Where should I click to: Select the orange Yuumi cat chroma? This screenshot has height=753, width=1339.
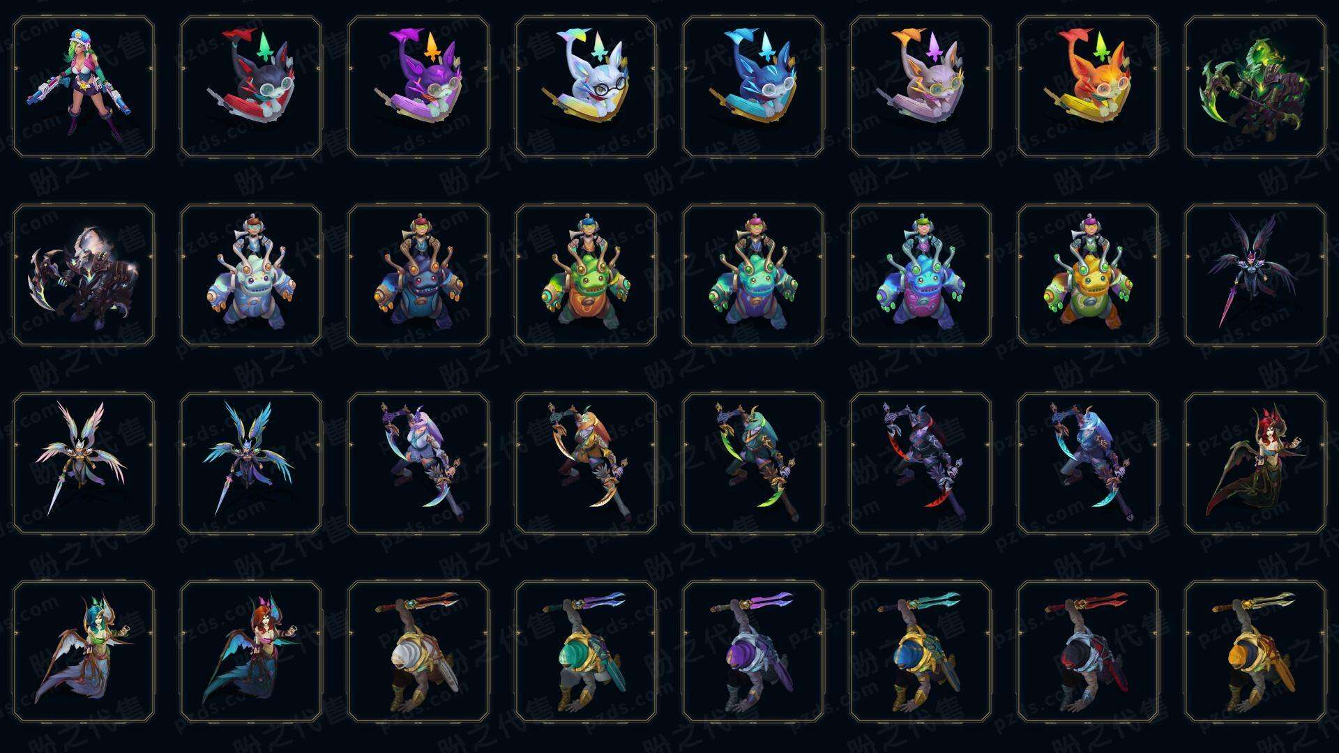1088,86
